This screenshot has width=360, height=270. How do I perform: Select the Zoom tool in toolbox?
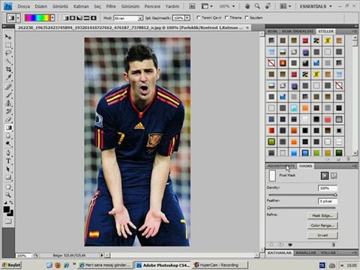click(x=8, y=195)
